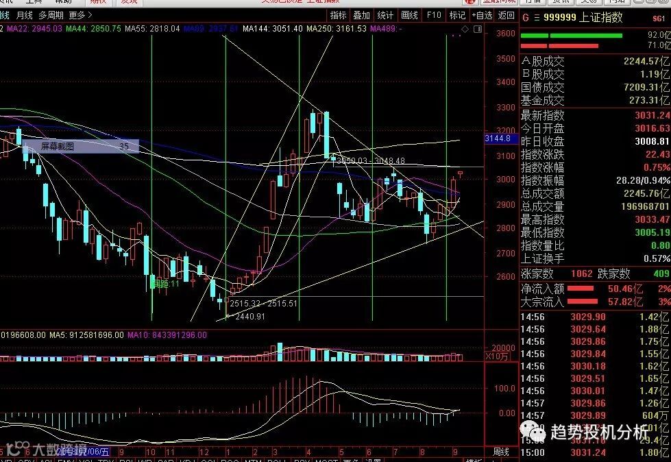Click the 2440.91 low price annotation
The height and width of the screenshot is (462, 671).
tap(250, 317)
